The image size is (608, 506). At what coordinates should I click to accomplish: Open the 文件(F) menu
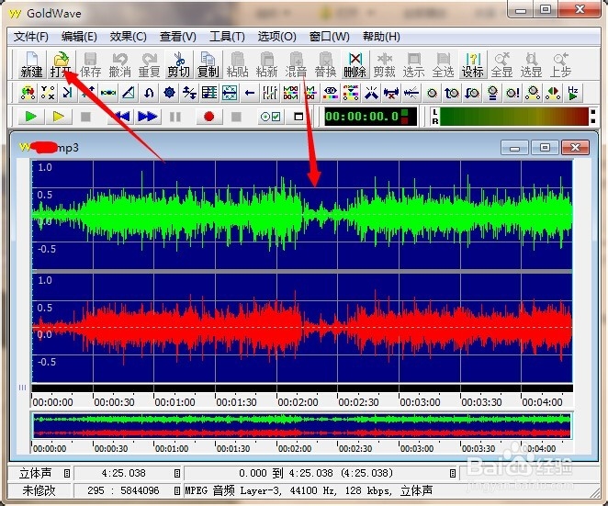click(31, 37)
